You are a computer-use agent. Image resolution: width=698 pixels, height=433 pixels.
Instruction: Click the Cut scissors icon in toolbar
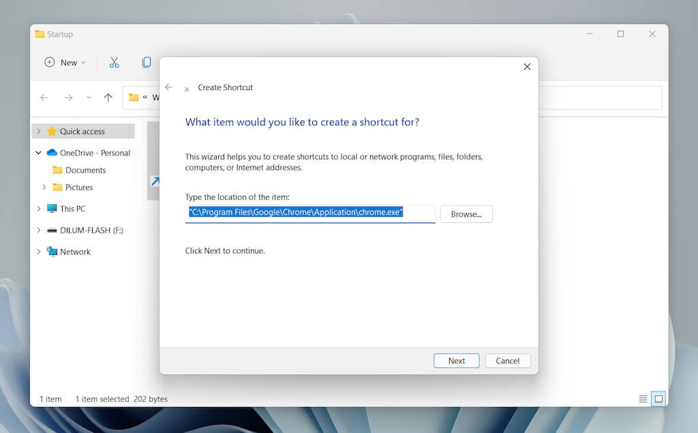point(114,62)
